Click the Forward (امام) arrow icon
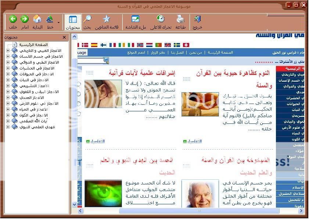 (25, 19)
